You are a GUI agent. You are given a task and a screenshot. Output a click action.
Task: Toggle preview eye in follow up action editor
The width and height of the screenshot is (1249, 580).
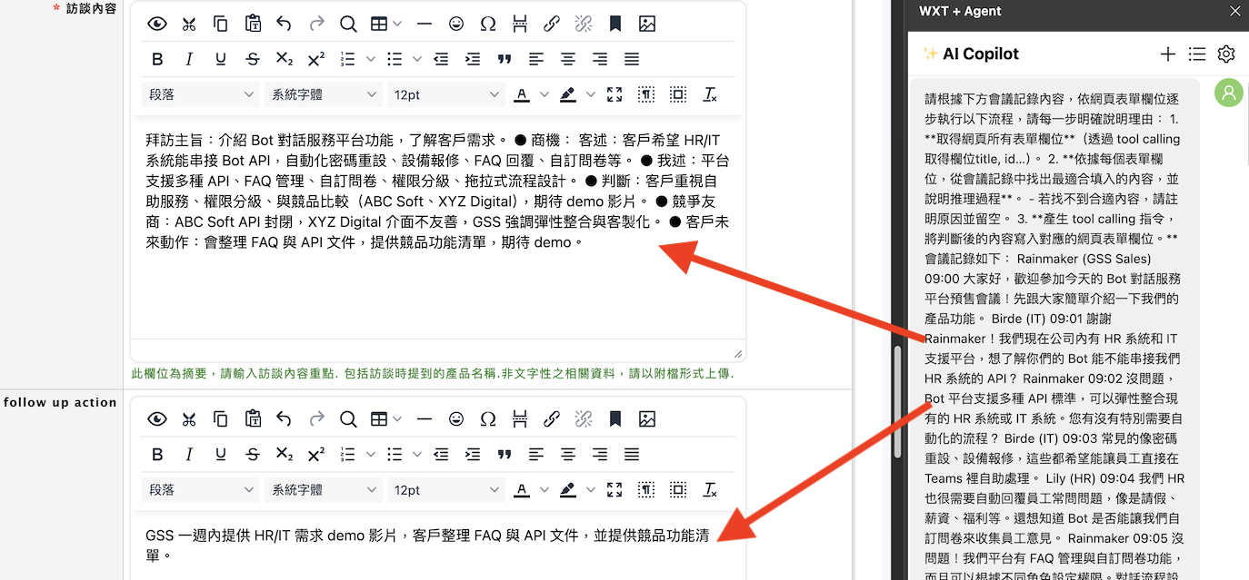tap(157, 419)
